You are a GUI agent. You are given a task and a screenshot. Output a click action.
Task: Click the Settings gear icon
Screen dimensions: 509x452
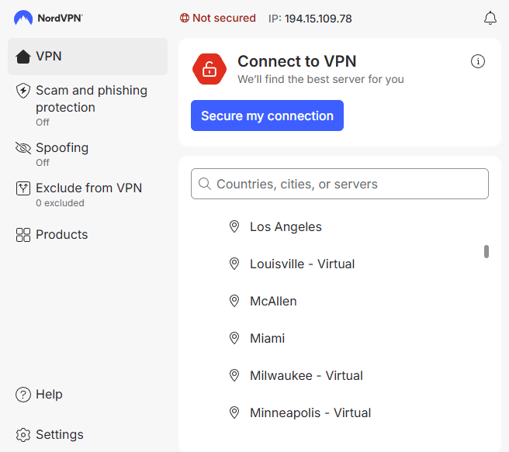coord(23,435)
